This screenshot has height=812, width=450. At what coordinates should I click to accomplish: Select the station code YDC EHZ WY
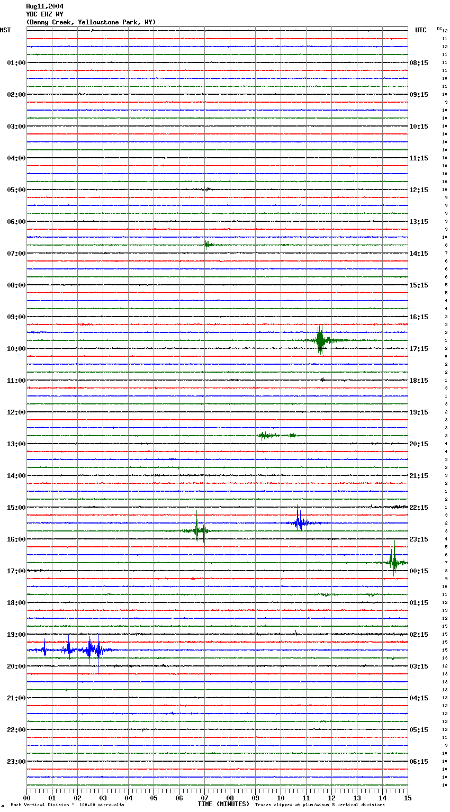45,14
